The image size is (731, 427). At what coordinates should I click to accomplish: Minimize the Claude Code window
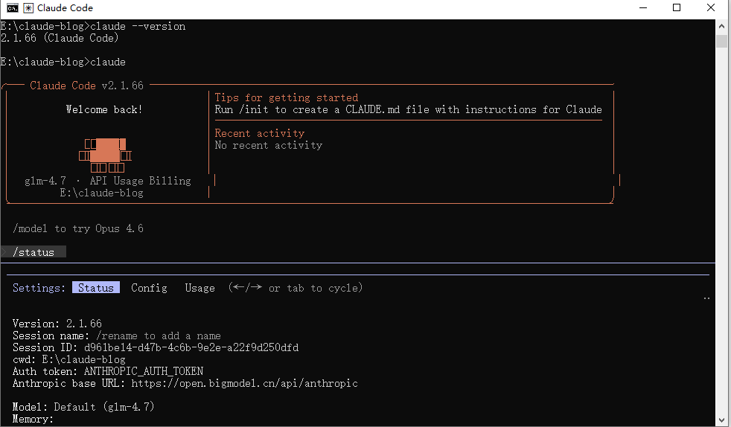(x=643, y=8)
